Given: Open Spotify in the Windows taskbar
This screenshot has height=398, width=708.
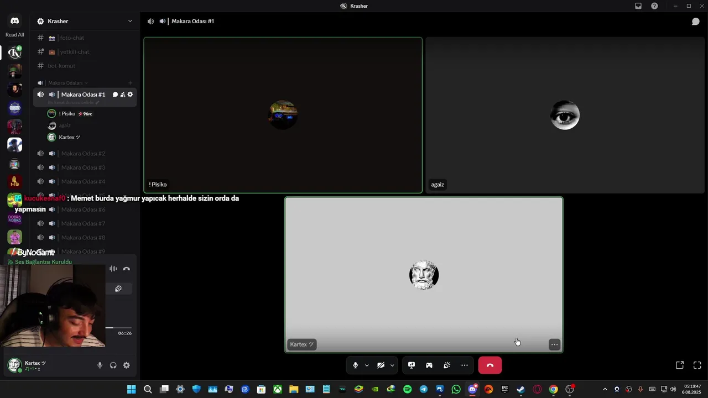Looking at the screenshot, I should 408,389.
